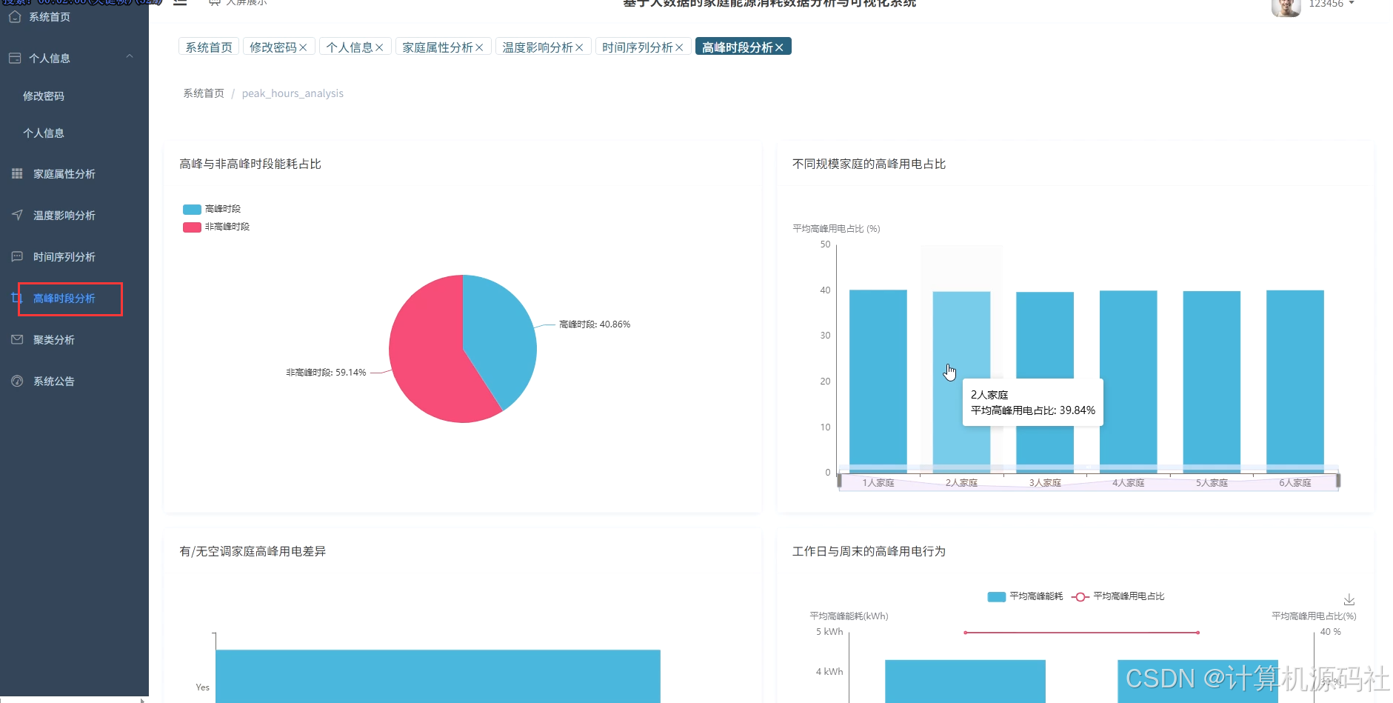
Task: Switch to the 温度影响分析 tab
Action: pyautogui.click(x=538, y=47)
